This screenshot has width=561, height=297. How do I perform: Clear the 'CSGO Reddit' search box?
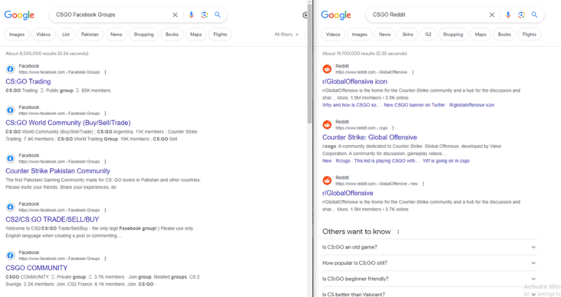492,15
